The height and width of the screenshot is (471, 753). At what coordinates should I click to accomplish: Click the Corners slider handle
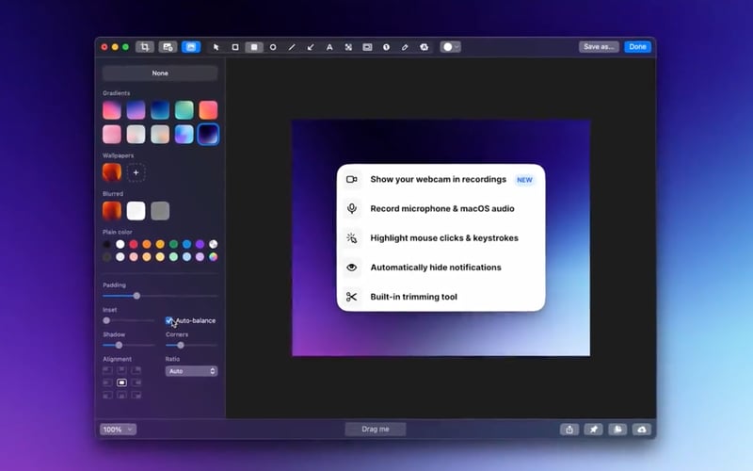(181, 345)
